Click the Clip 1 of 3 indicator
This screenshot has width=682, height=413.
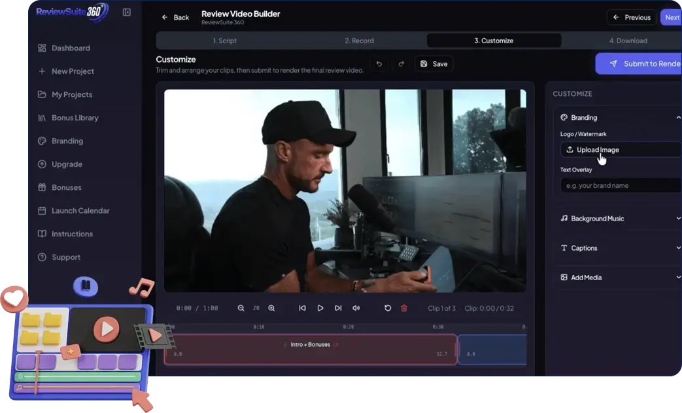pyautogui.click(x=441, y=308)
